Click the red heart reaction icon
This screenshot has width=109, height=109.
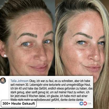click(85, 103)
